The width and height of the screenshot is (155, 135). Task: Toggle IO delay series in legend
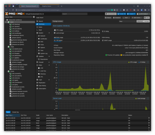142,62
